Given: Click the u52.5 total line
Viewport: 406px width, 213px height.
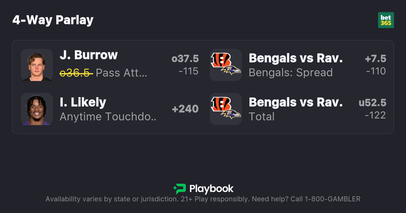Looking at the screenshot, I should [x=372, y=103].
